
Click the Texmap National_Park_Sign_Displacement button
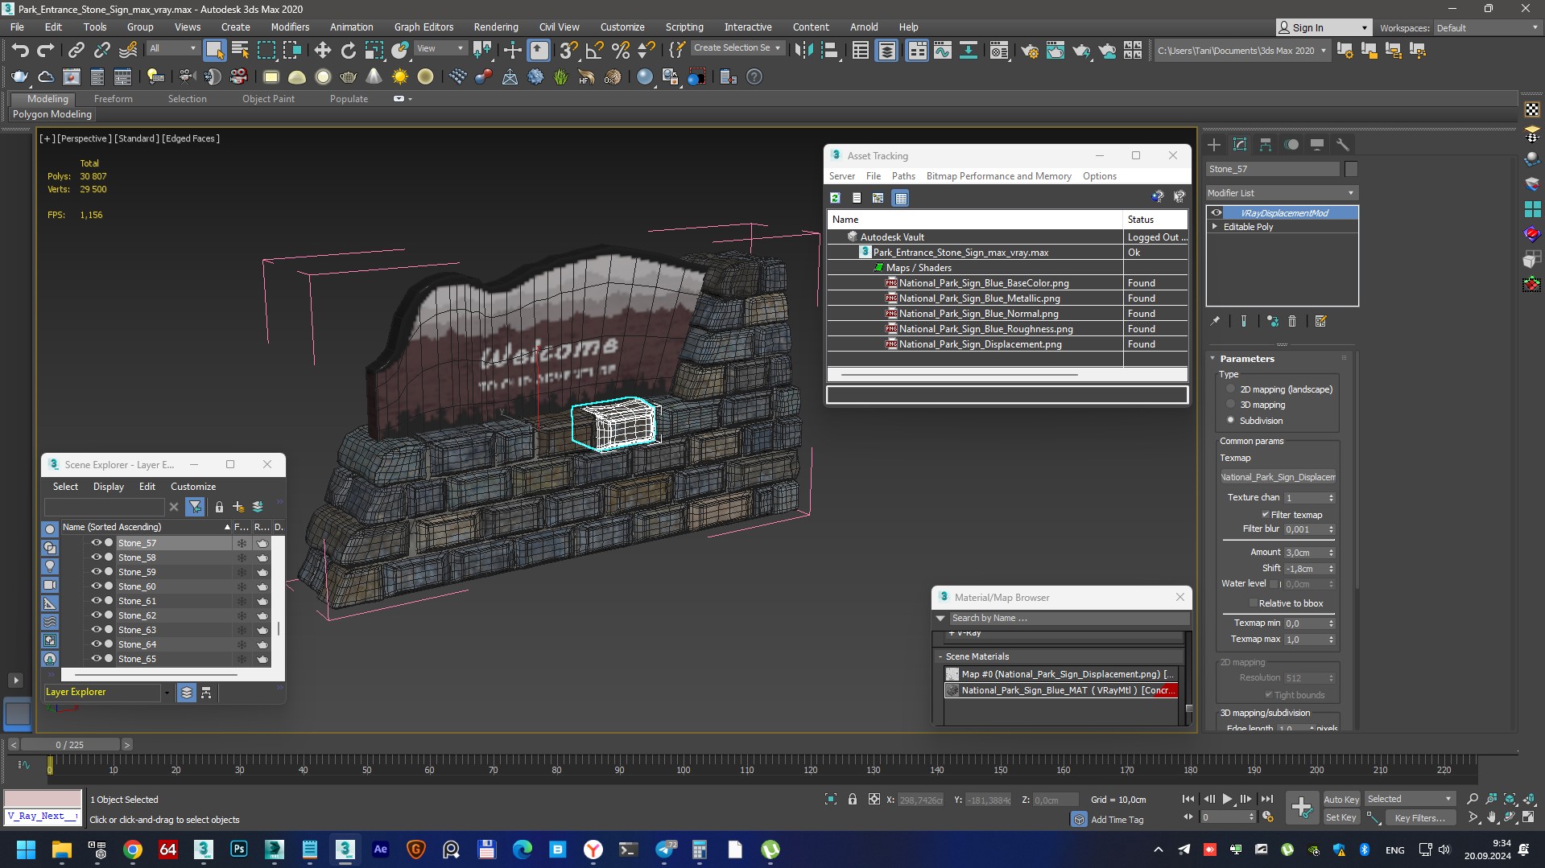point(1278,477)
